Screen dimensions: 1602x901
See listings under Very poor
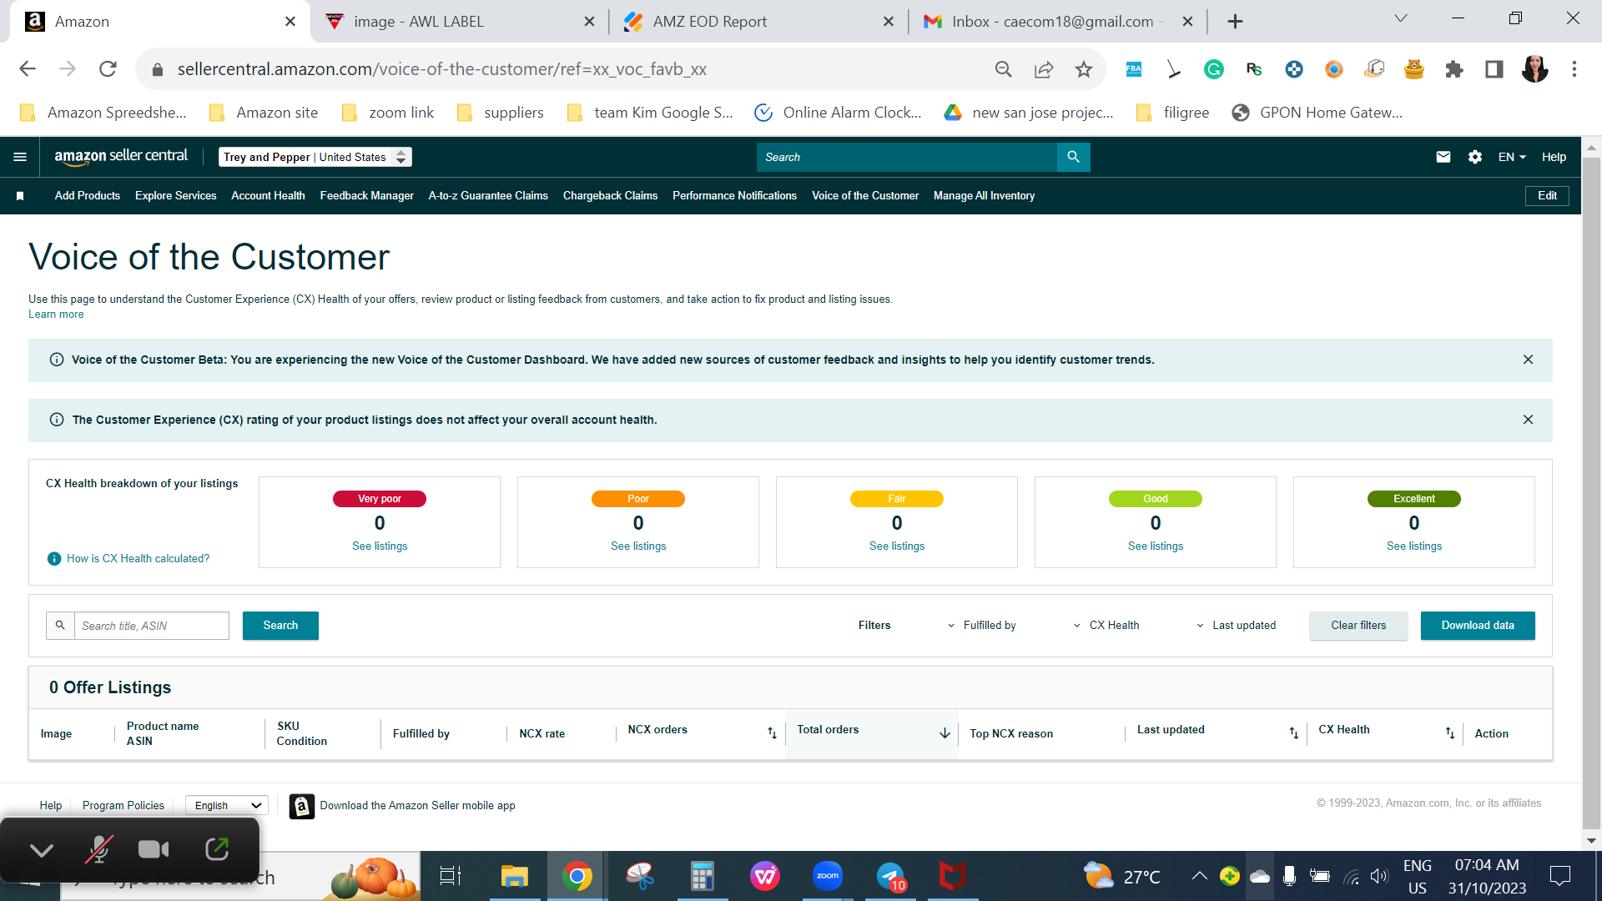(380, 546)
